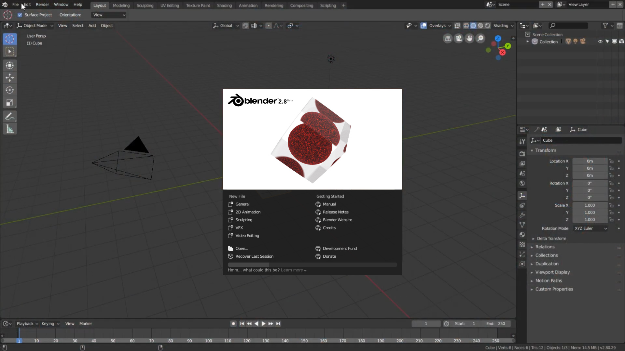
Task: Expand the Delta Transform section
Action: 551,239
